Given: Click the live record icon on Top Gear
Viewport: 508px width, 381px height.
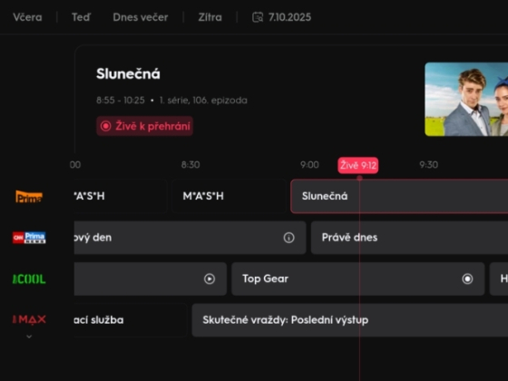Looking at the screenshot, I should pyautogui.click(x=467, y=278).
